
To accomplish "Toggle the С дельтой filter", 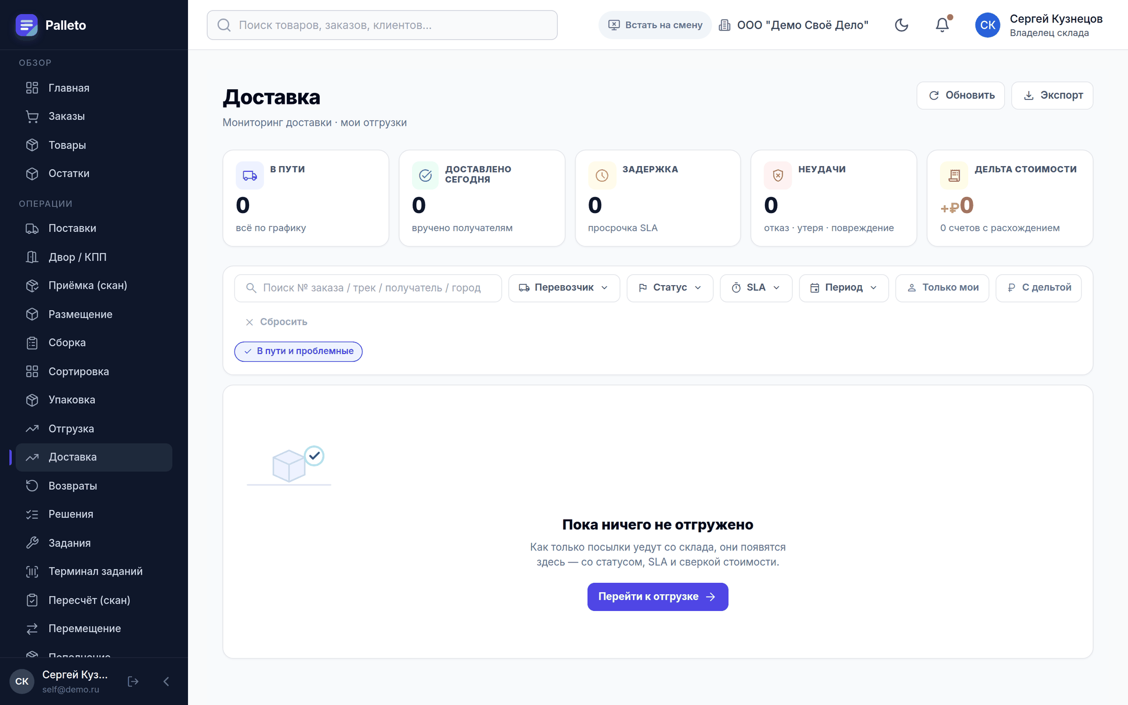I will click(x=1039, y=288).
